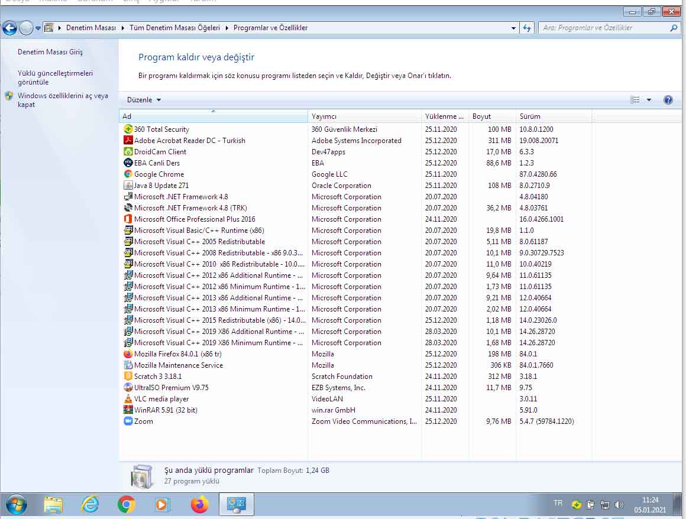Click the refresh button beside address bar
The width and height of the screenshot is (686, 519).
(x=527, y=28)
